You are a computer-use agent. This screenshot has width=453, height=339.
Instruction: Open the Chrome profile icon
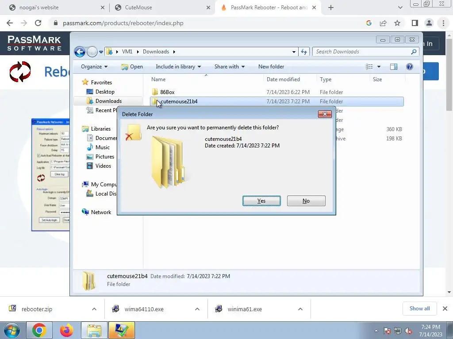[x=429, y=23]
